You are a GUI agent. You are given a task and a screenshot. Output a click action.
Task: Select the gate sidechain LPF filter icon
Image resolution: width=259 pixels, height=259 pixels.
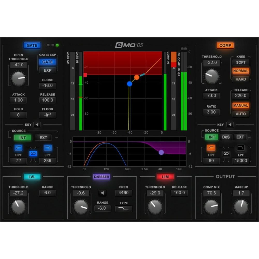click(47, 148)
